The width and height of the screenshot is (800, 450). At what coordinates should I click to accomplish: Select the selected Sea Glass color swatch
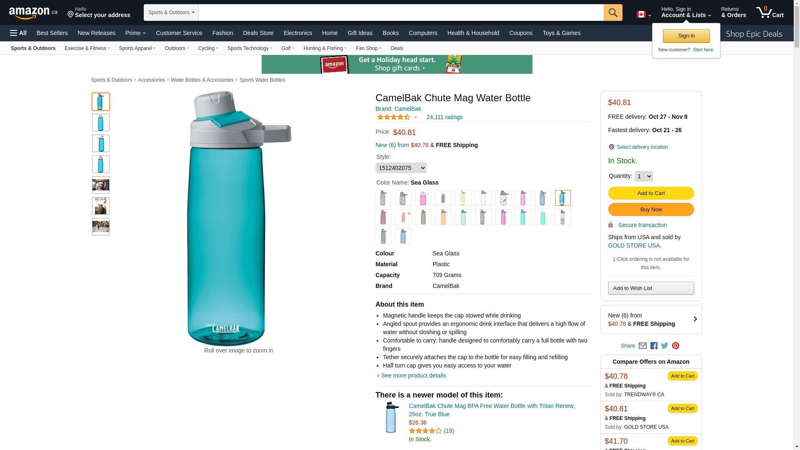click(562, 198)
